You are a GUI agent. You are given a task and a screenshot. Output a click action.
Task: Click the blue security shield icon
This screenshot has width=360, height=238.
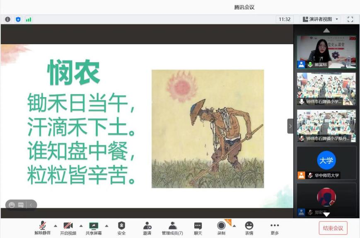[x=18, y=19]
